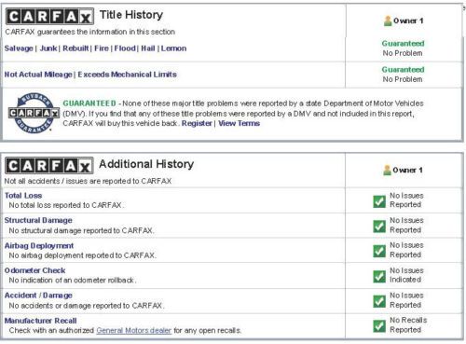Click 'No Issues Reported' in the Total Loss row
The image size is (466, 344).
(x=406, y=200)
